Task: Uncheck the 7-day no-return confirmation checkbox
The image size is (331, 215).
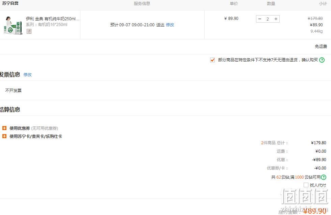Action: [x=212, y=60]
